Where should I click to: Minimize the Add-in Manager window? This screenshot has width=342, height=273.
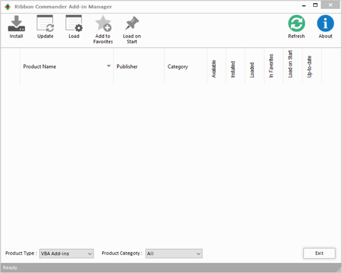(x=304, y=5)
